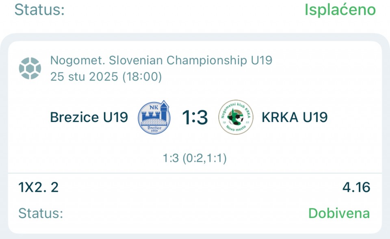
Task: Tap the football sport icon
Action: (30, 68)
